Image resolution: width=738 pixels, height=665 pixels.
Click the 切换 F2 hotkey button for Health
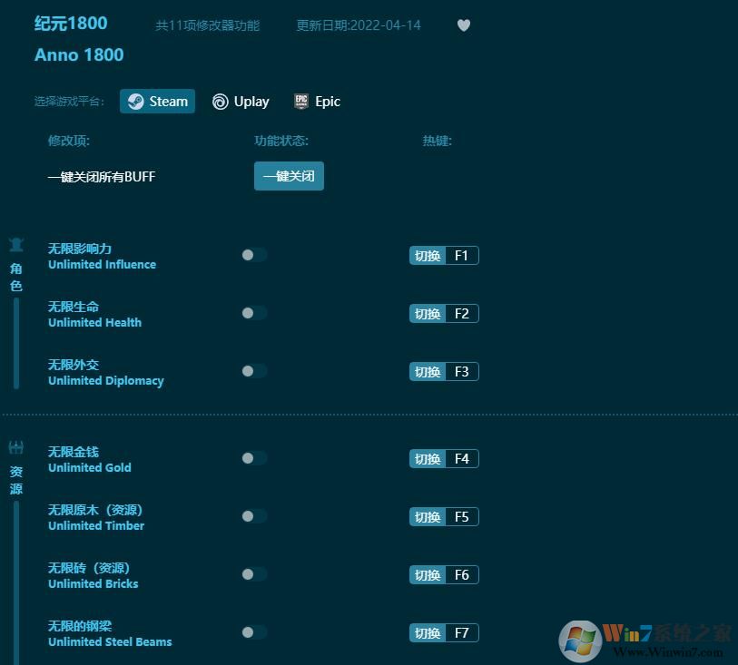point(443,313)
